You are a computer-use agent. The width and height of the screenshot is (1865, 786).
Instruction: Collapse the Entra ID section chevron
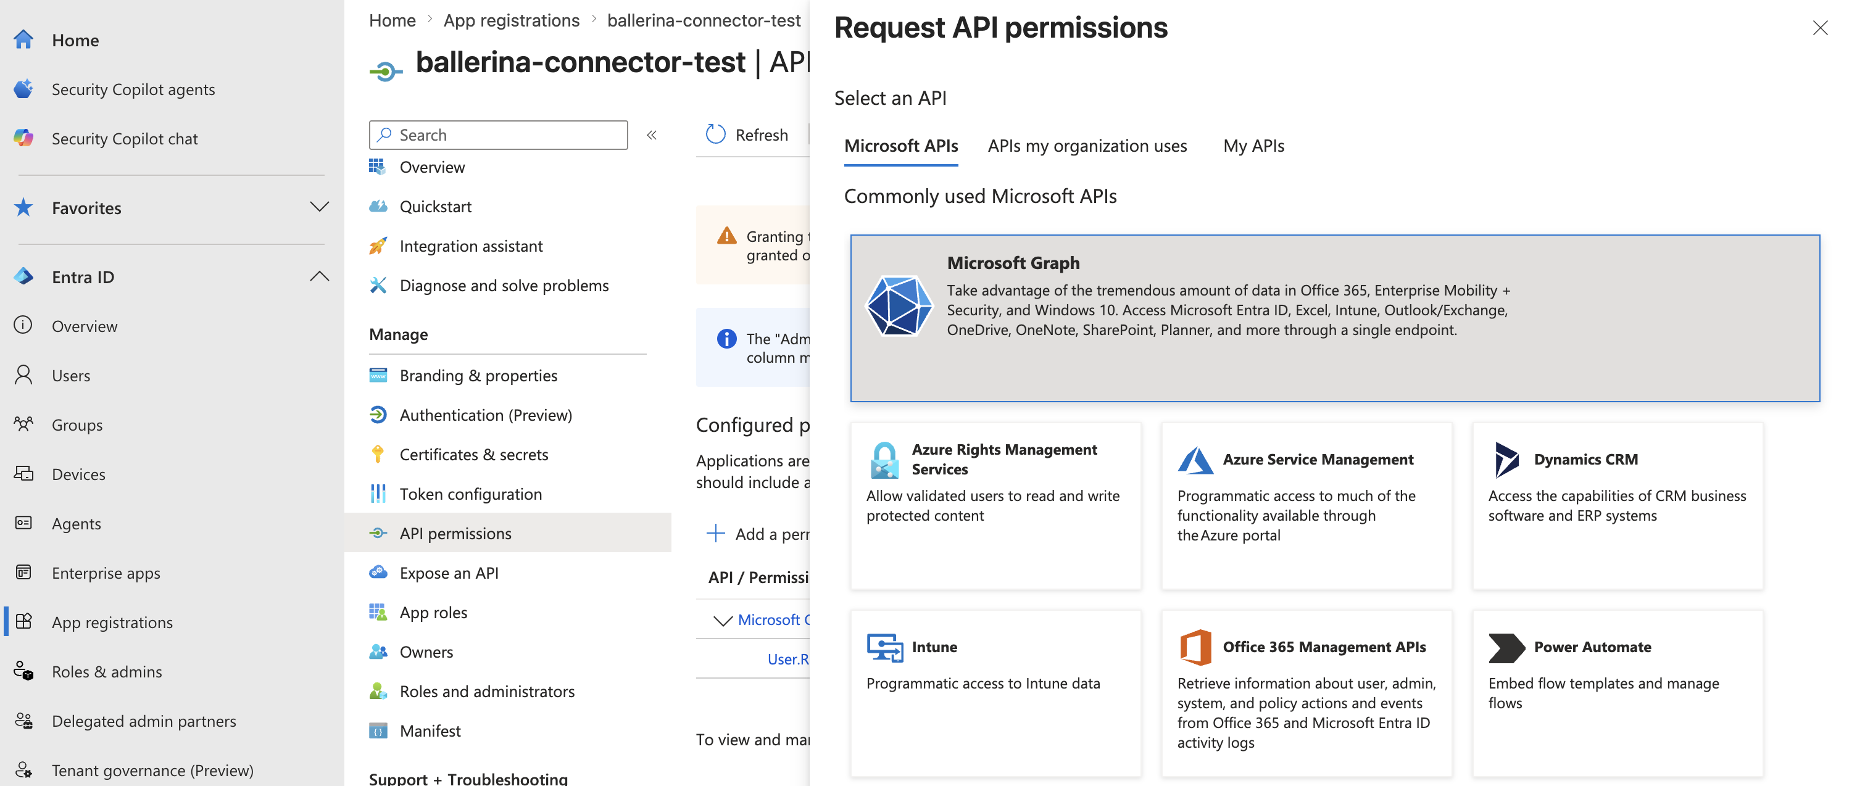point(318,276)
